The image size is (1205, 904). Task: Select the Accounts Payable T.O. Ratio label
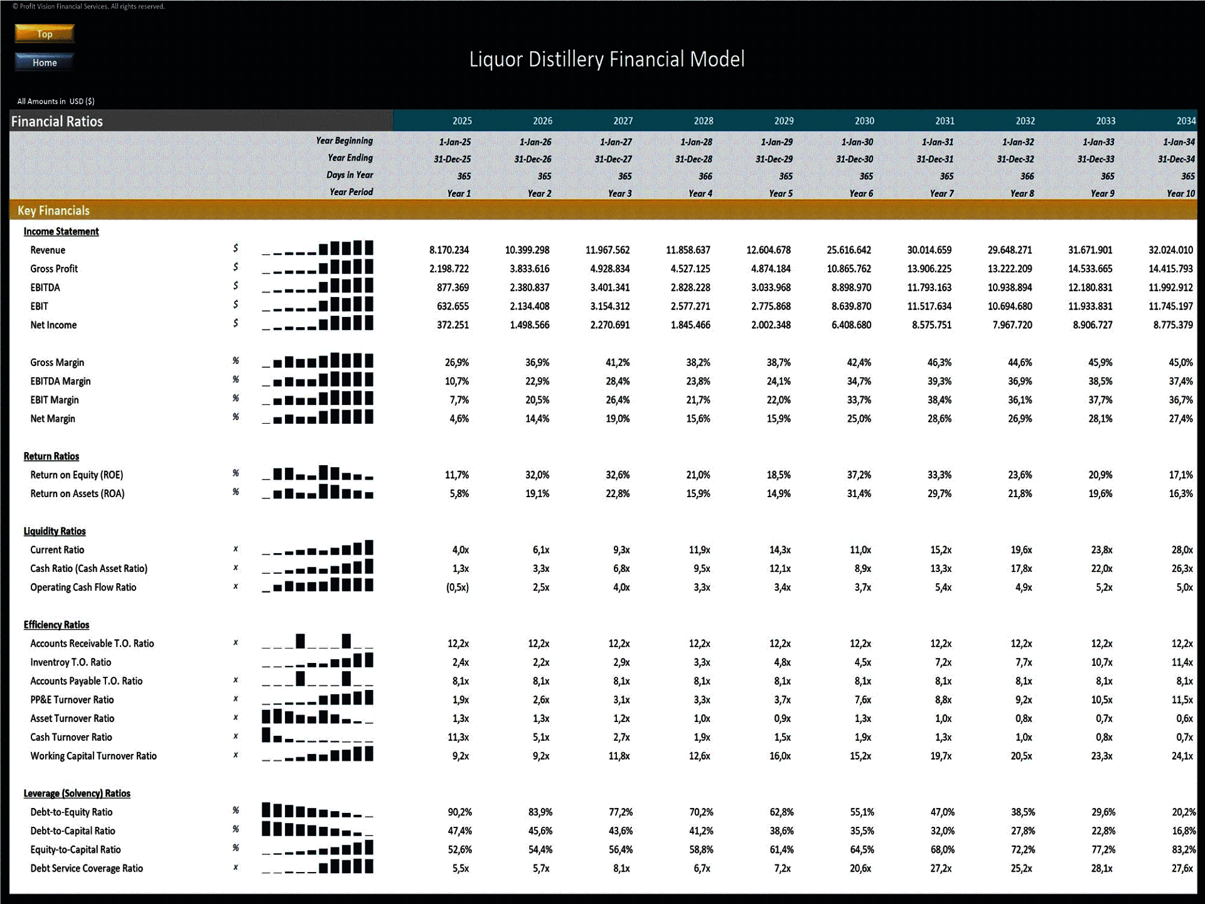tap(86, 681)
